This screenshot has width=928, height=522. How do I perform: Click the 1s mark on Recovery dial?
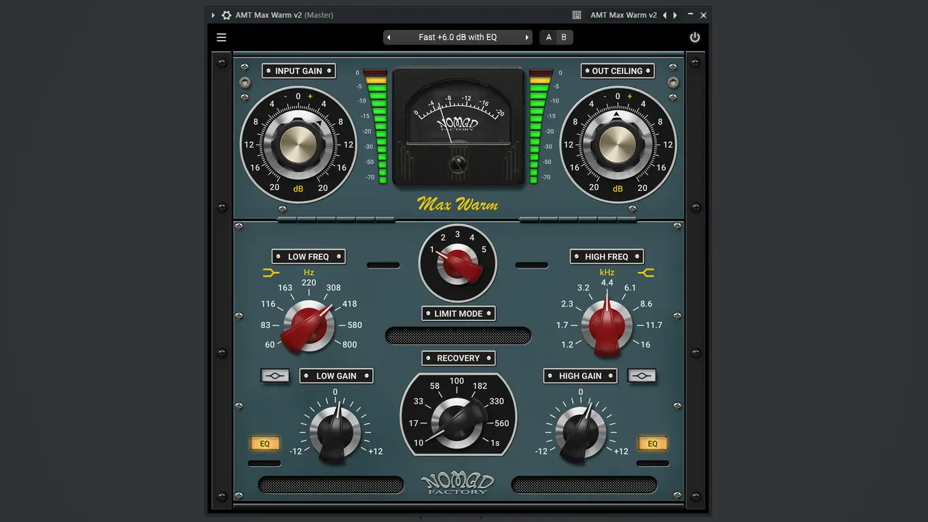click(x=495, y=443)
